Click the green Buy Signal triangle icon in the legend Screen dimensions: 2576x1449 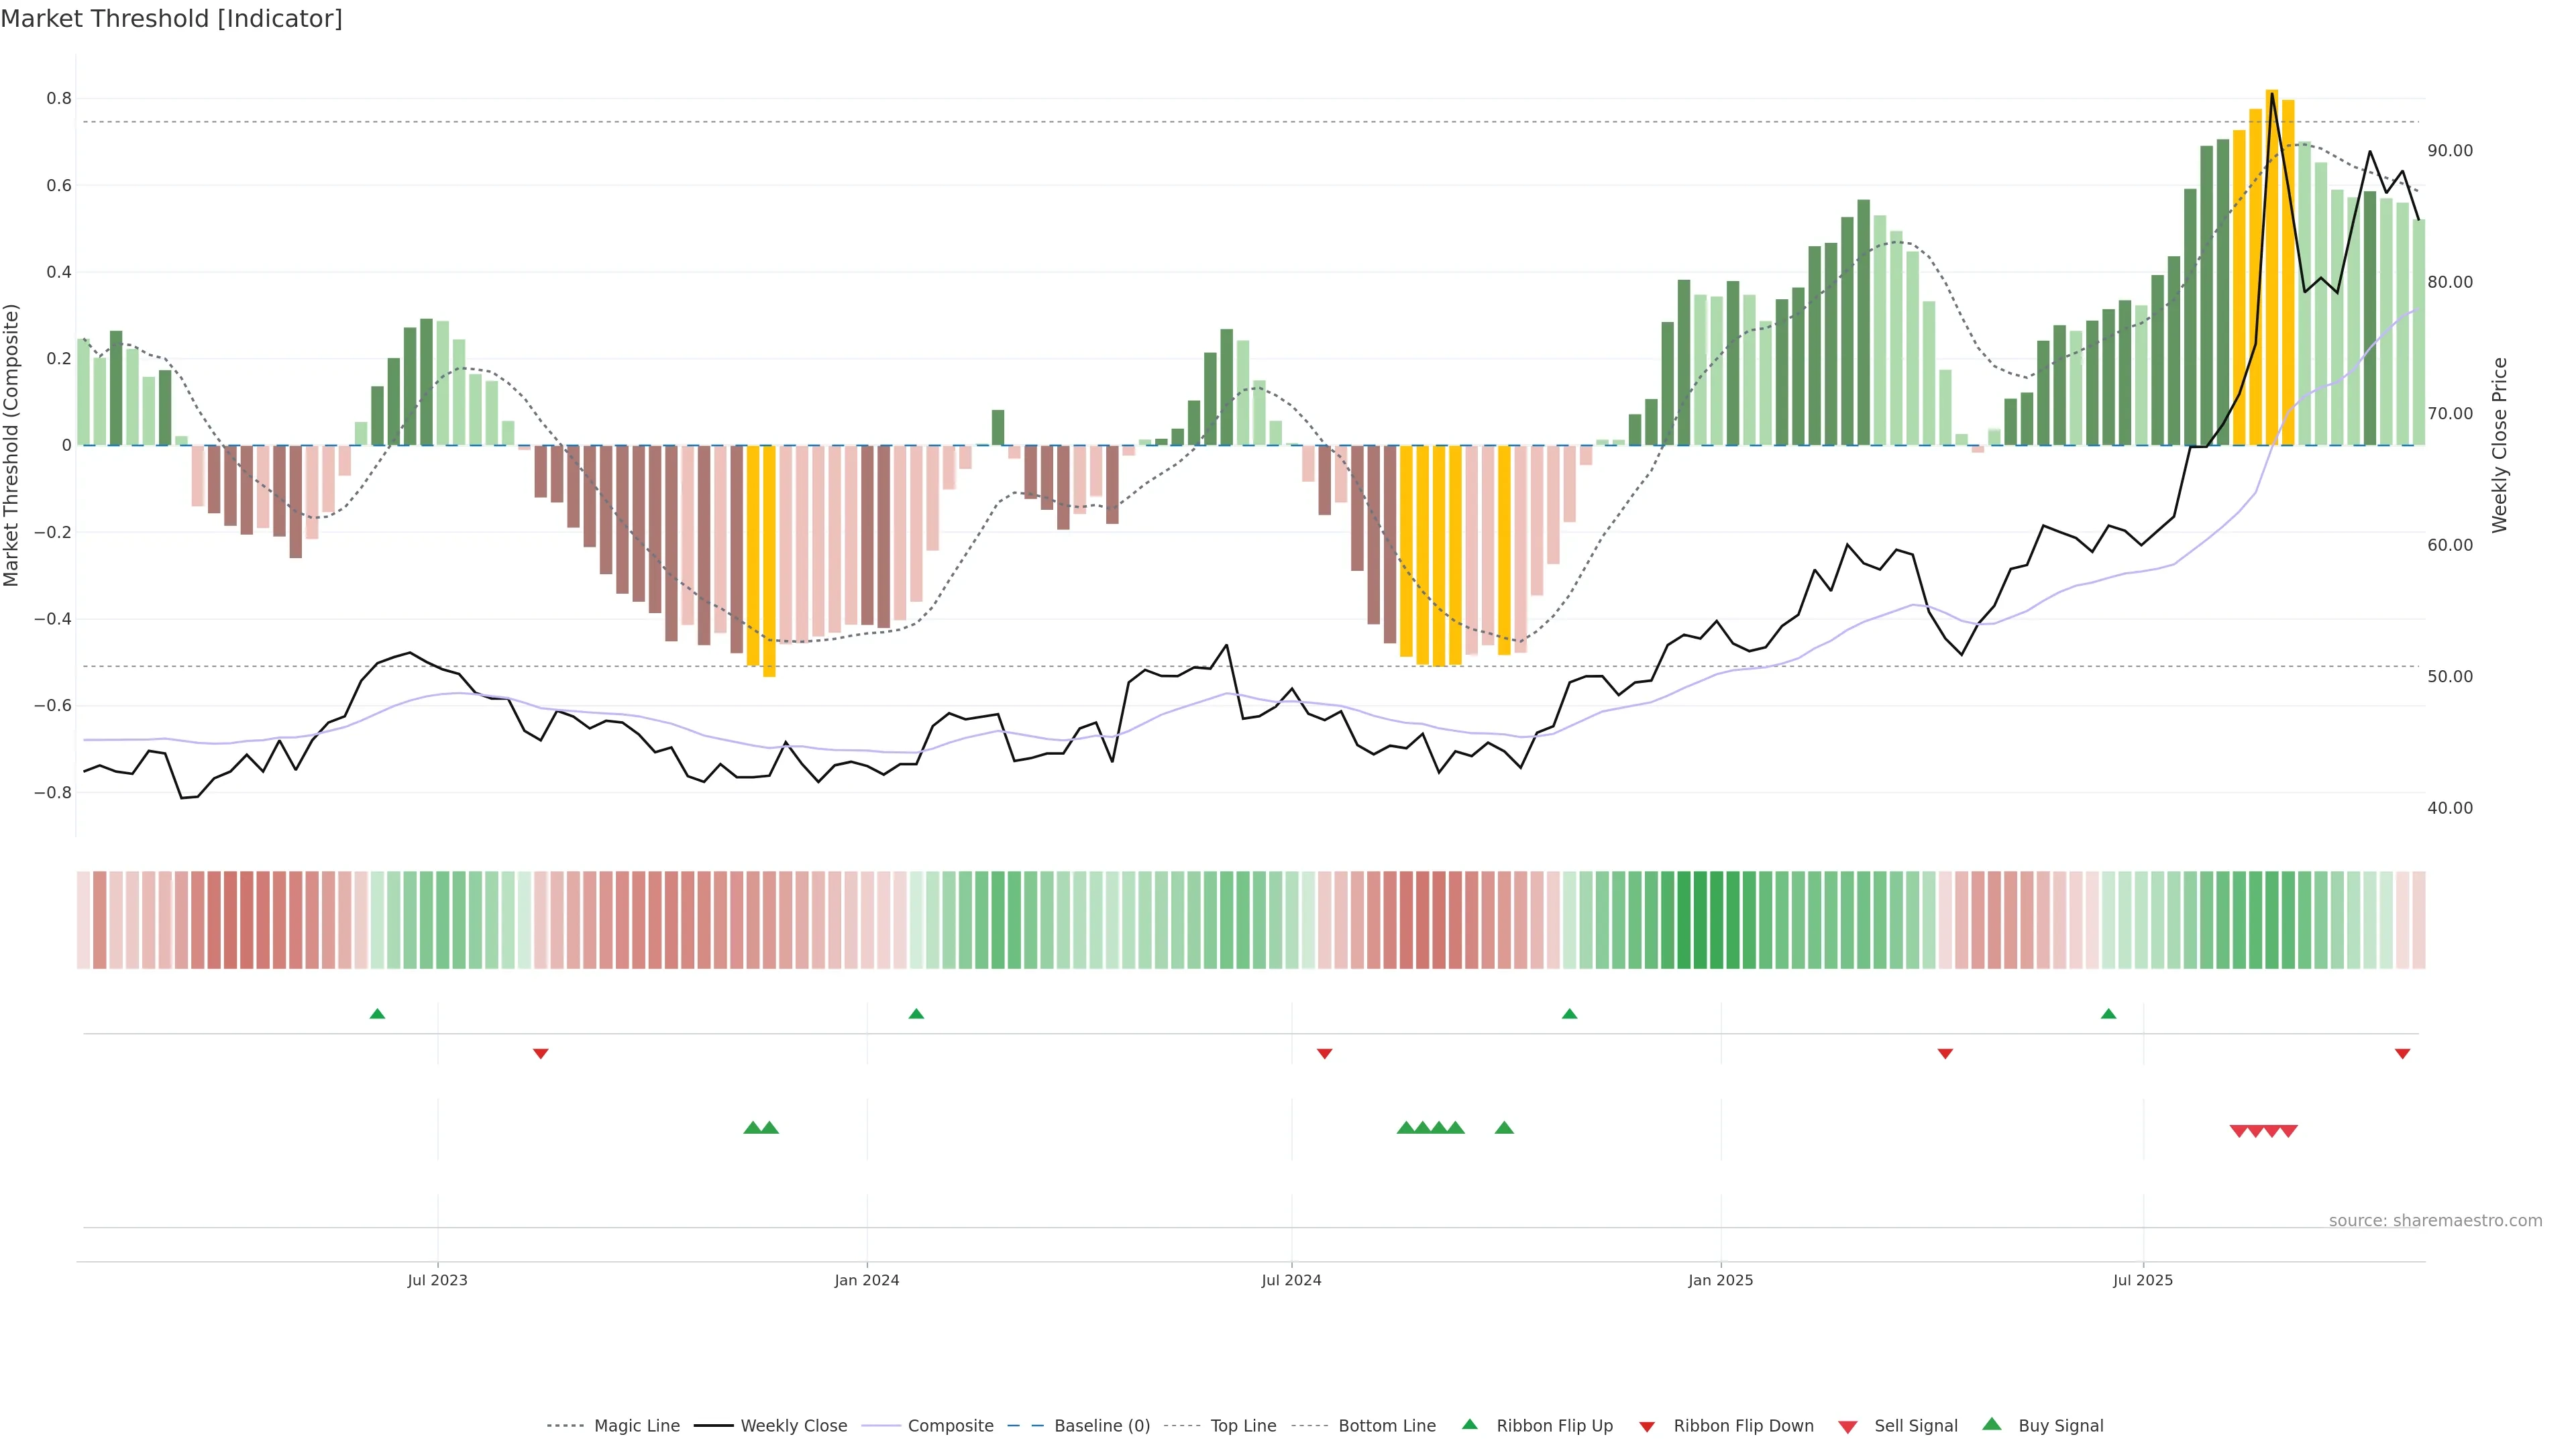[x=1992, y=1424]
